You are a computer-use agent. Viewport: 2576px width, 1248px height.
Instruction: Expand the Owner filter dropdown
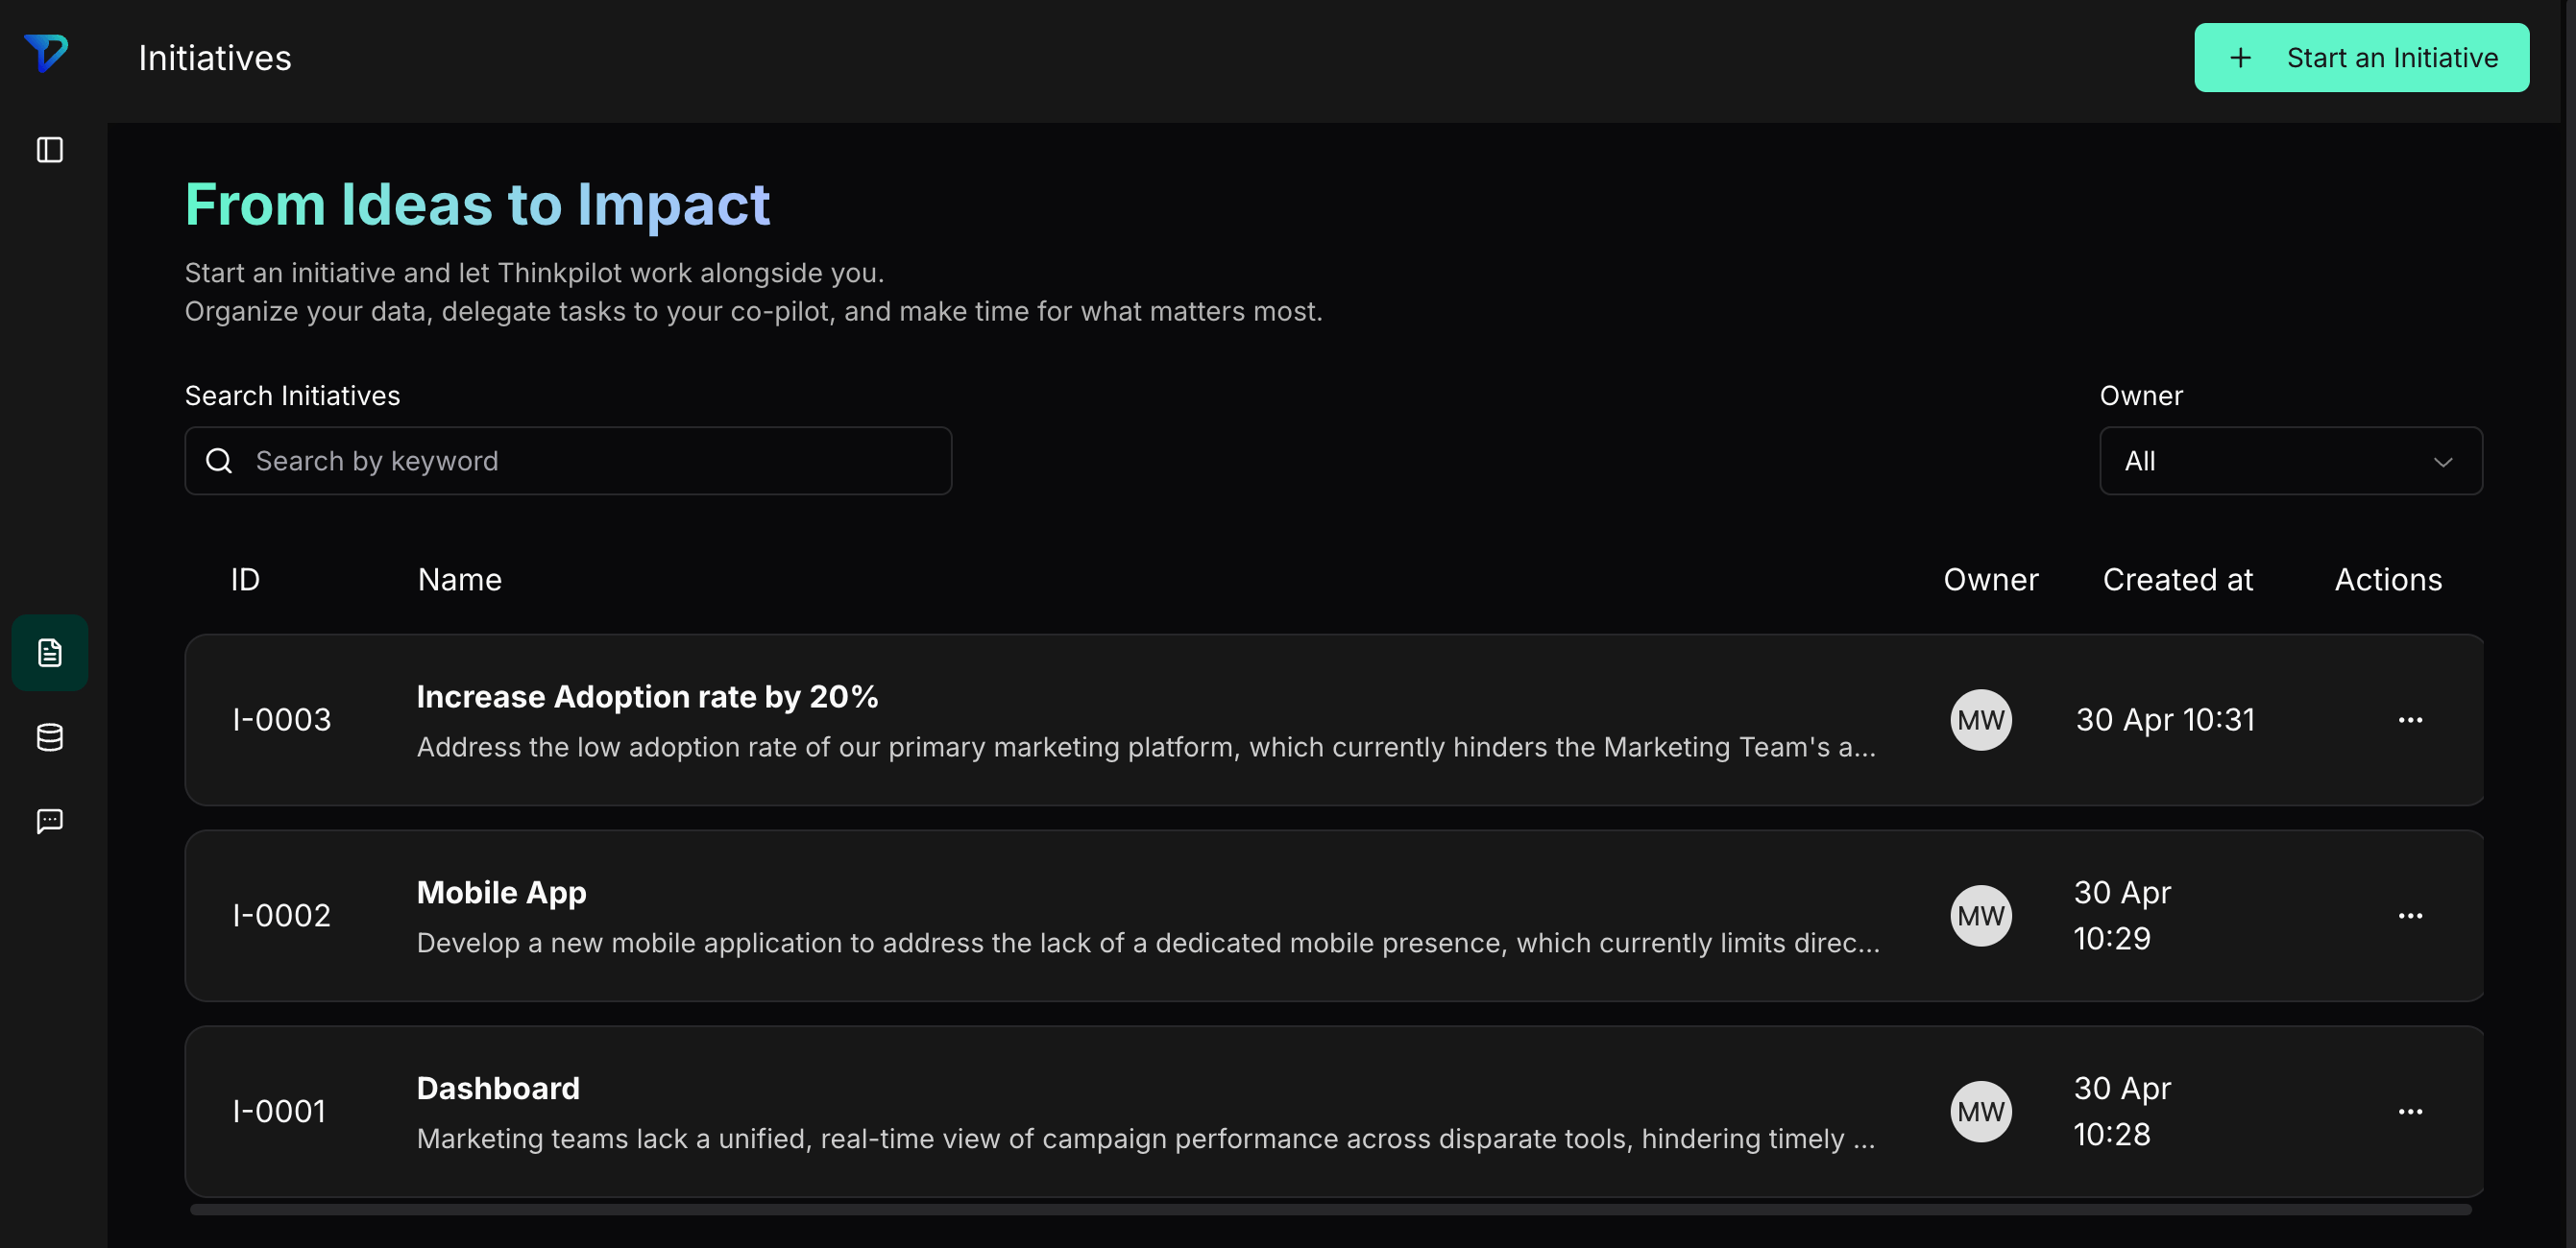point(2291,461)
